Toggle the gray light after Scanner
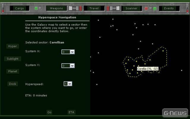 [151, 8]
